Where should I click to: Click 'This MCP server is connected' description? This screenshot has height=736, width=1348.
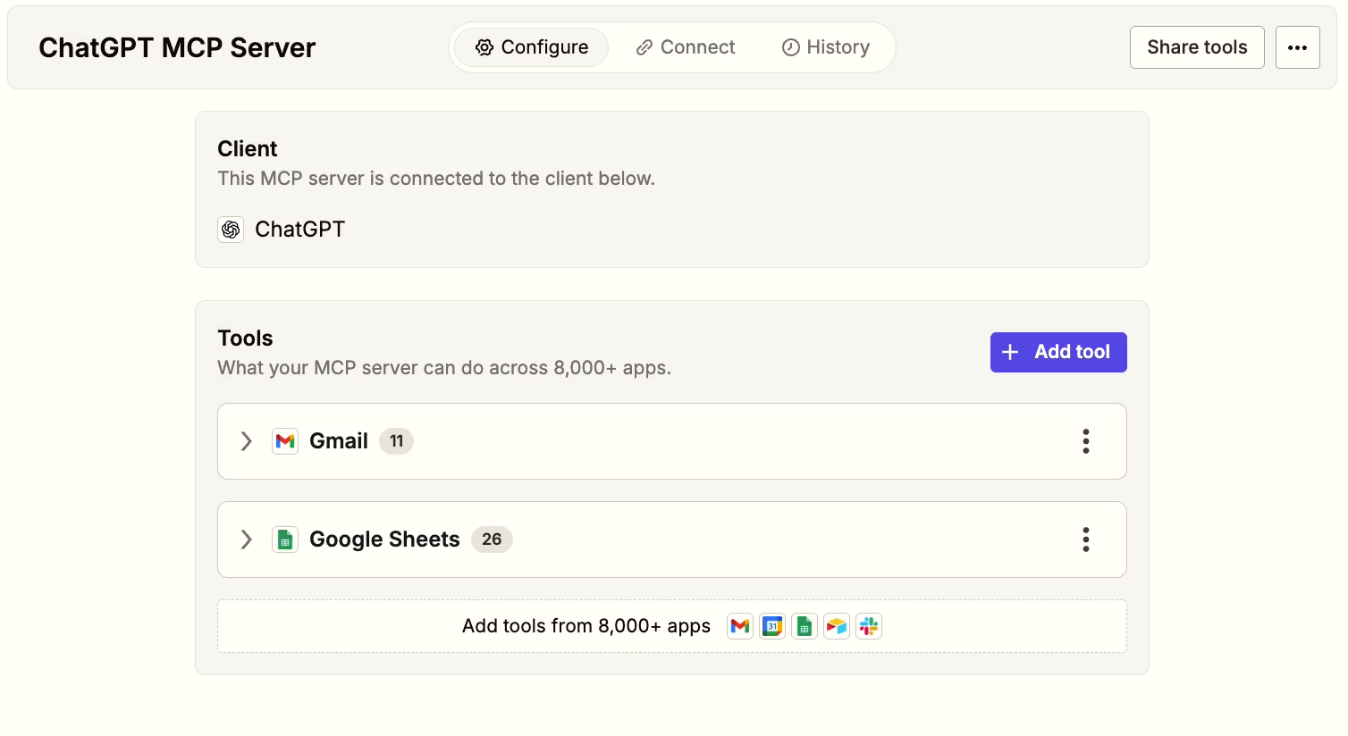436,179
